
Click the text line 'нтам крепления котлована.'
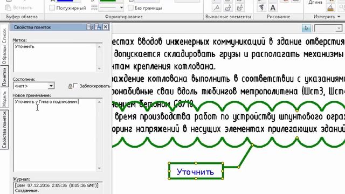(x=164, y=66)
